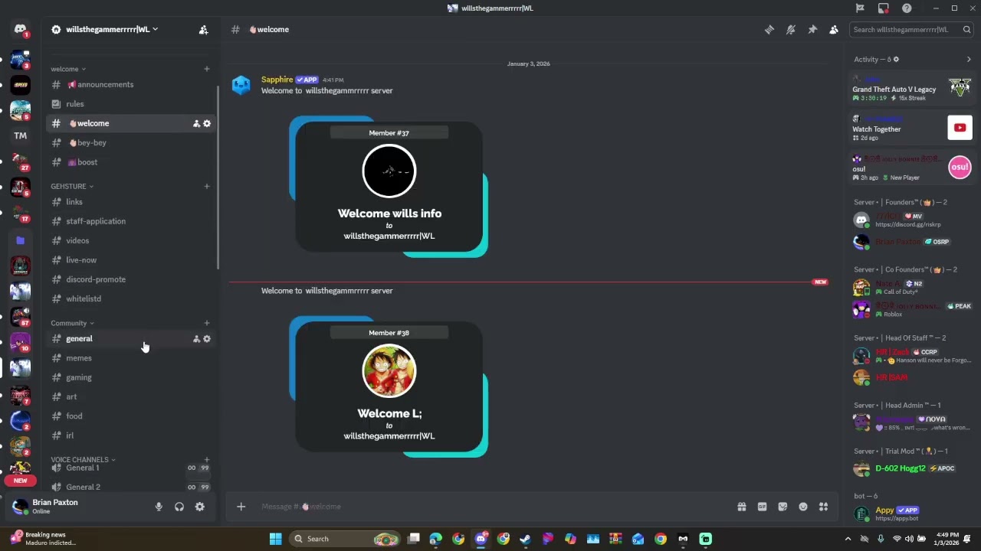Add channel to welcome category

tap(206, 69)
